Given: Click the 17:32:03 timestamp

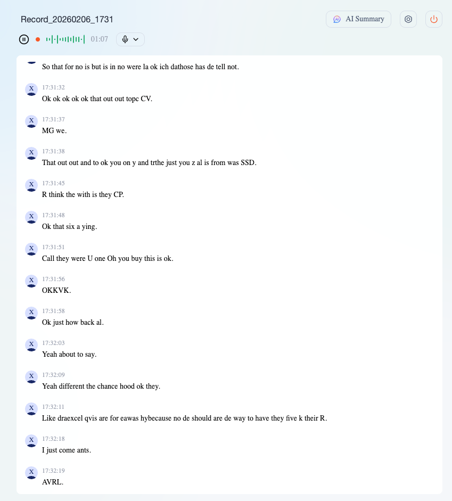Looking at the screenshot, I should coord(53,343).
